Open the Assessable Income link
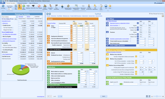165x99 pixels. click(6, 21)
